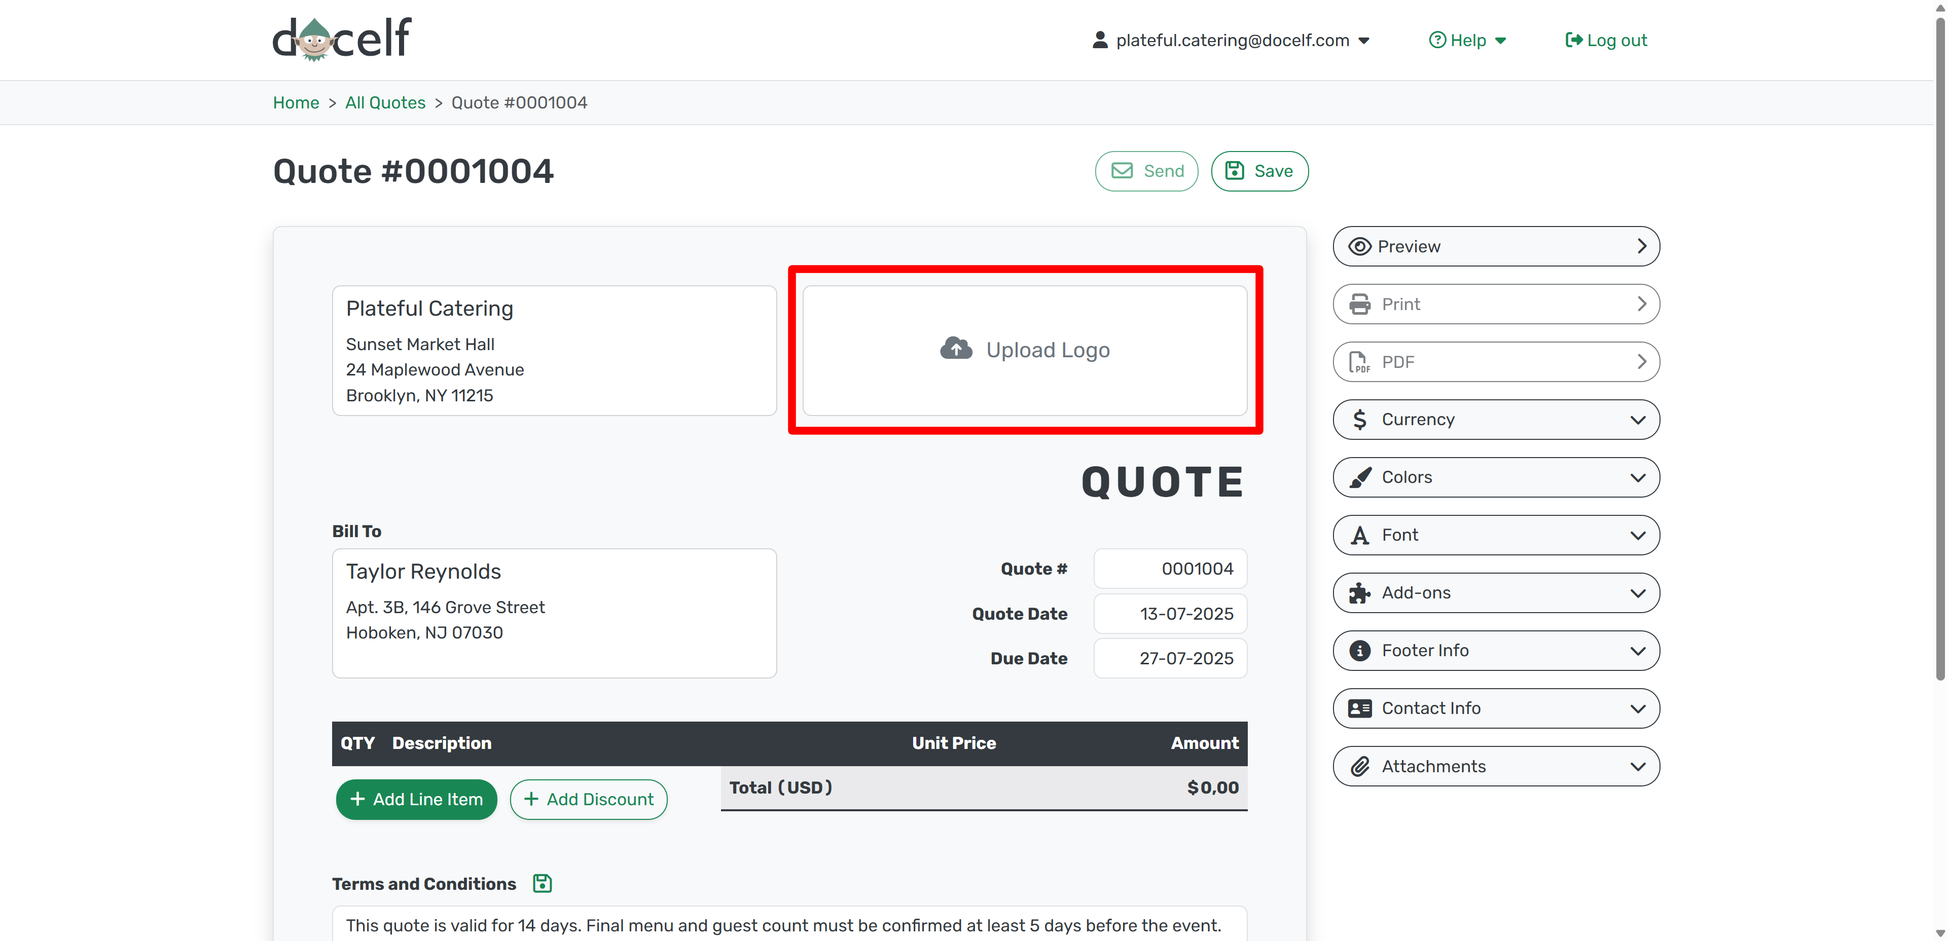
Task: Expand the Footer Info panel chevron
Action: point(1637,652)
